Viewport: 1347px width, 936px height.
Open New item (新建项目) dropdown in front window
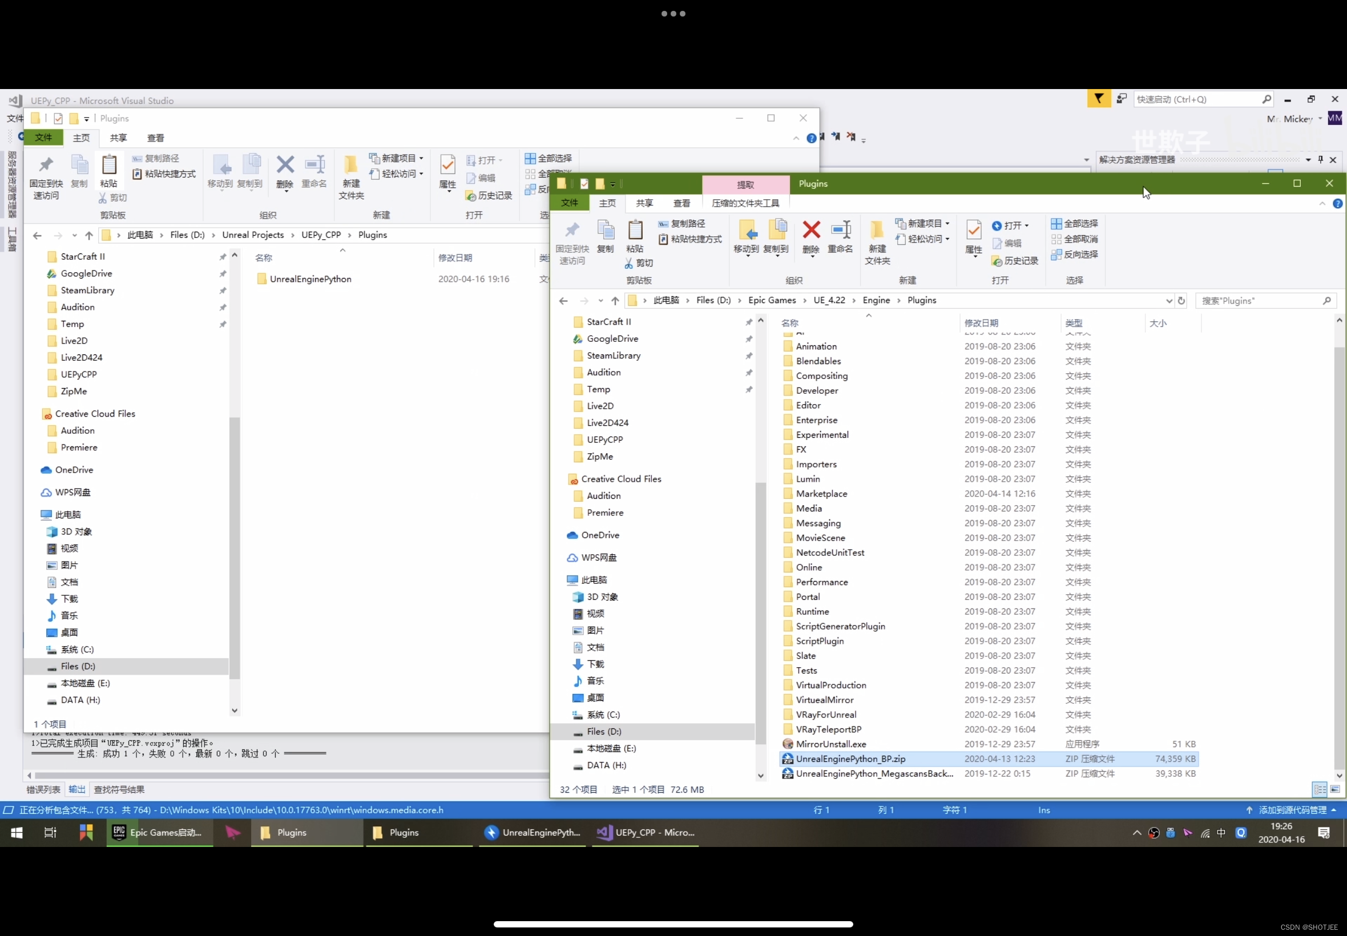[x=922, y=224]
